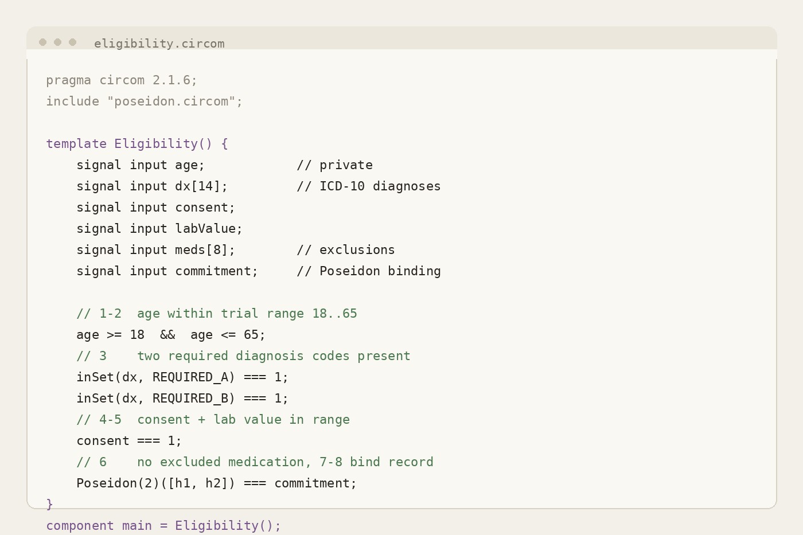Click 'signal input age;' declaration
Screen dimensions: 803x535
[141, 165]
